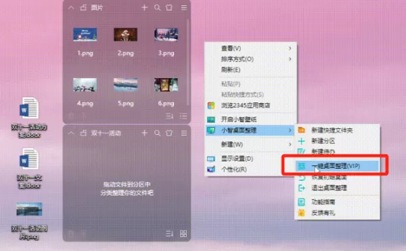Collapse the 图片 partition with its chevron
406x251 pixels.
(x=71, y=7)
